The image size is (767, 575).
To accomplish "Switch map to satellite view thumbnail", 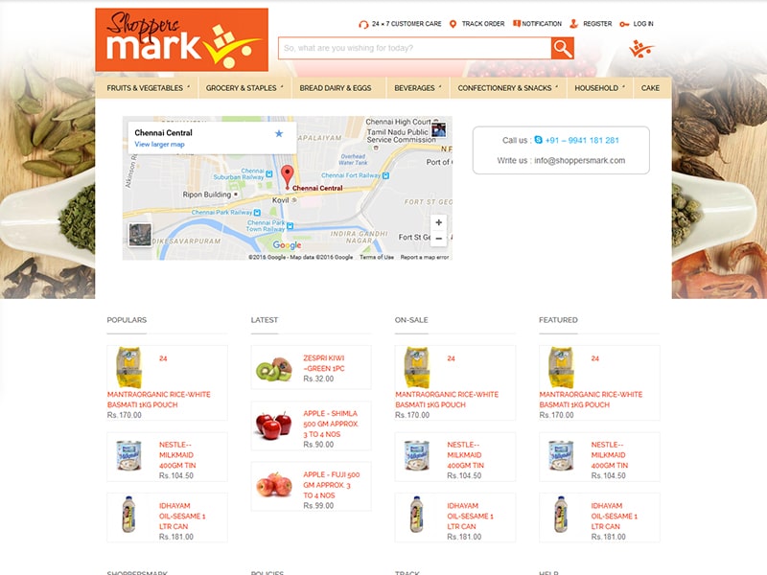I will [140, 235].
